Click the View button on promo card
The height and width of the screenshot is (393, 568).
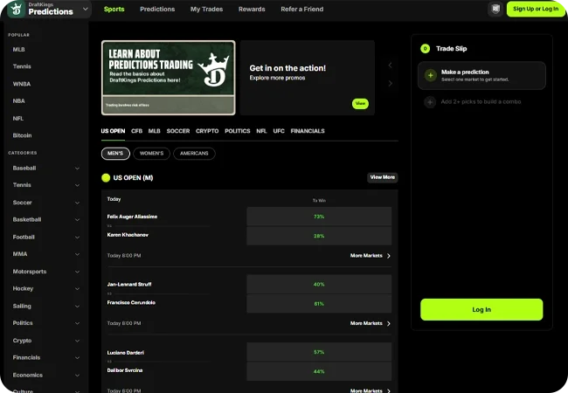[360, 104]
